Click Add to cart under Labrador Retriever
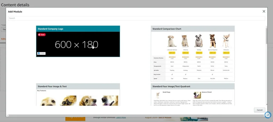This screenshot has height=122, width=273. click(x=172, y=53)
